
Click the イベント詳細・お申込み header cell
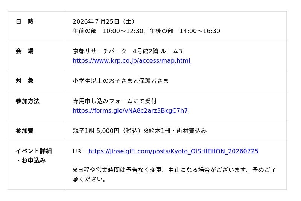coord(36,165)
